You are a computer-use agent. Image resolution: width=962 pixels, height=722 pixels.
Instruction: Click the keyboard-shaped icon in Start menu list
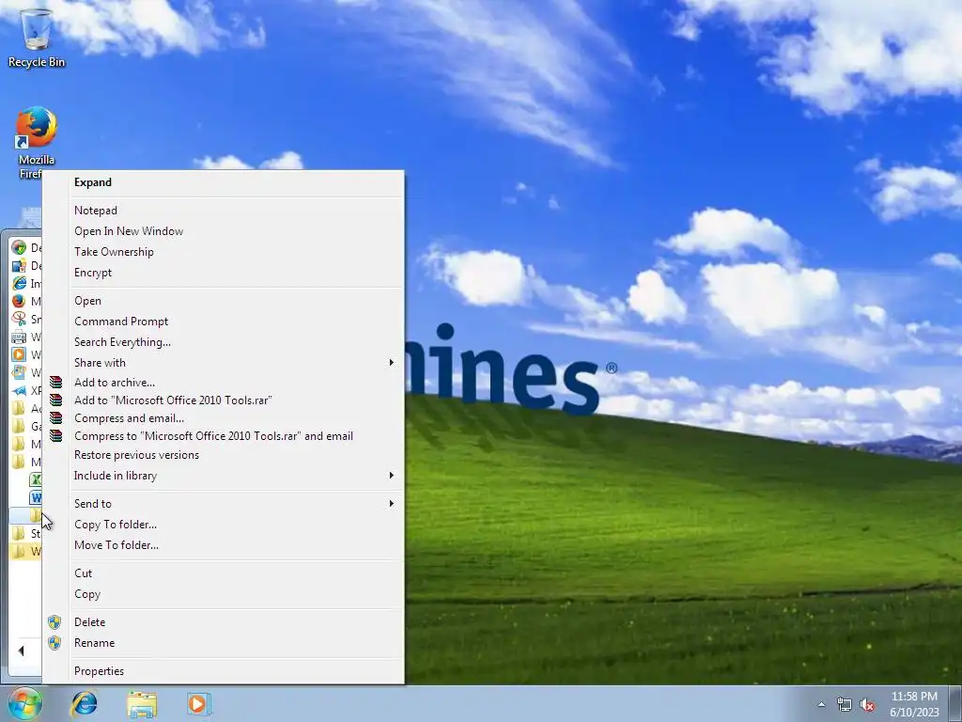coord(19,337)
